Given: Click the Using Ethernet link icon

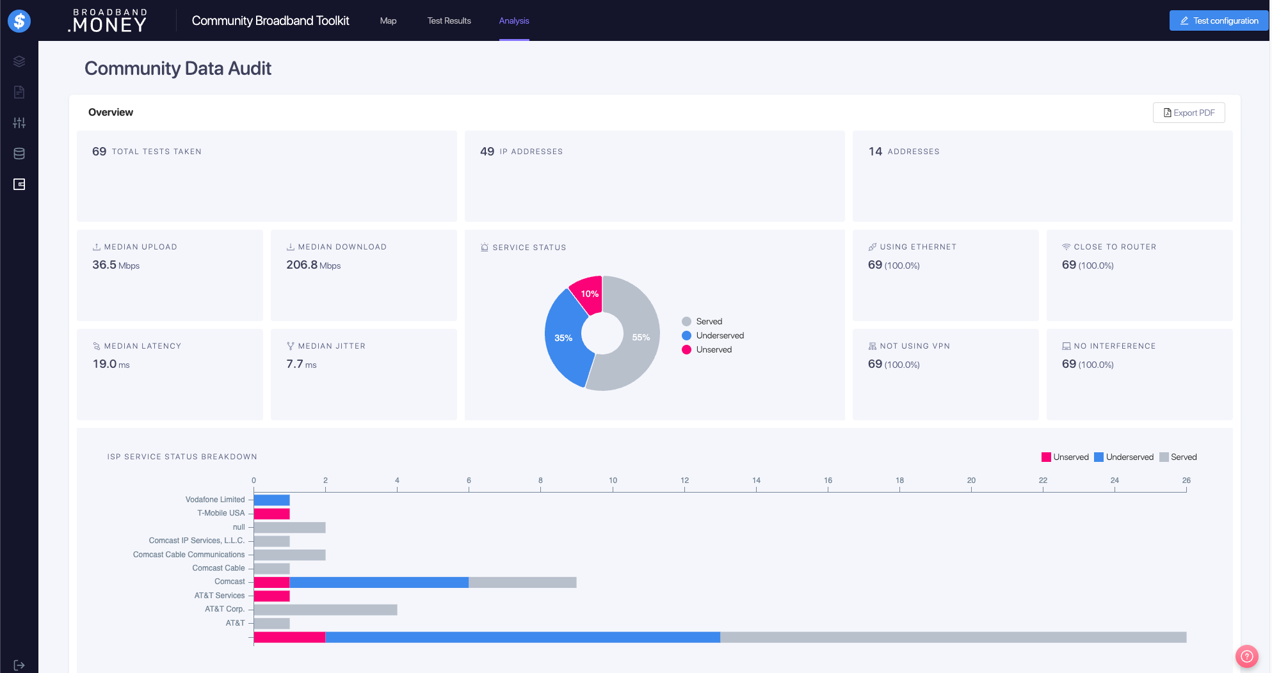Looking at the screenshot, I should click(x=872, y=247).
